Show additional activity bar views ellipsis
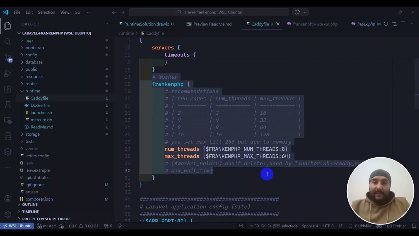The image size is (419, 236). 8,167
